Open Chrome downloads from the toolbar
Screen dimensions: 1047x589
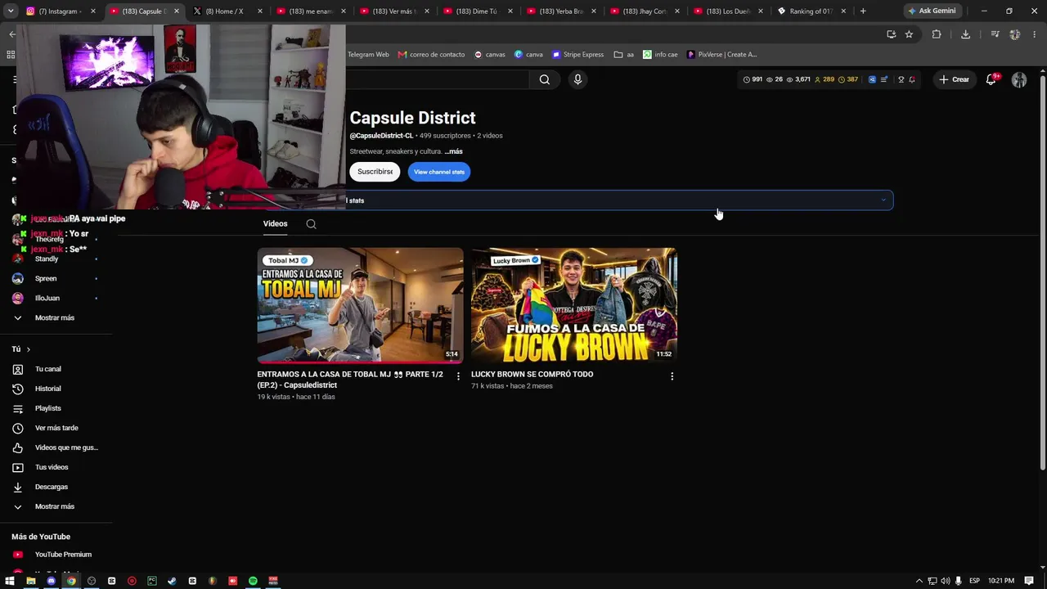click(x=965, y=34)
